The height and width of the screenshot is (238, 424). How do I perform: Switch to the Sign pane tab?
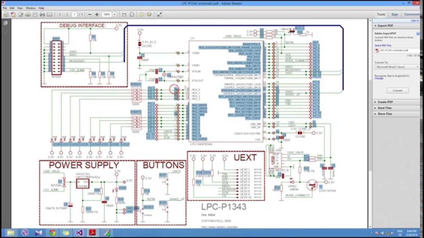click(x=395, y=15)
